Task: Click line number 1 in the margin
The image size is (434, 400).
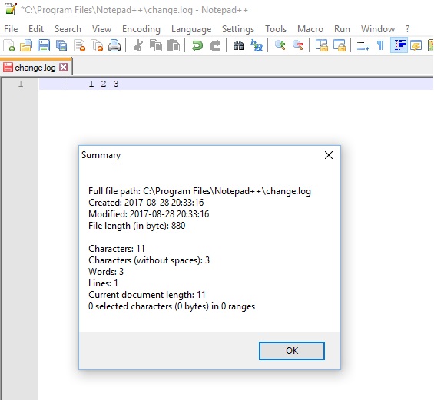Action: [x=21, y=84]
